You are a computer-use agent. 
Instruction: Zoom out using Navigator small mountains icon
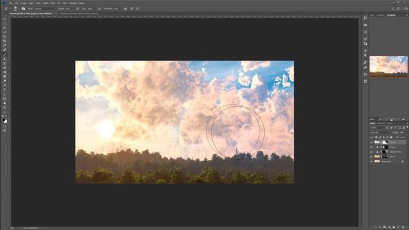(x=381, y=119)
